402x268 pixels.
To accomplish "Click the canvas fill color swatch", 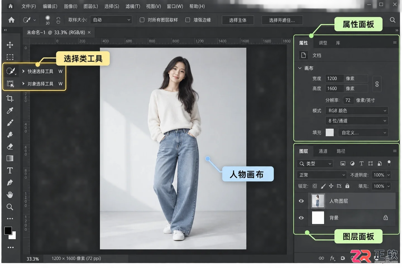I will [x=330, y=132].
